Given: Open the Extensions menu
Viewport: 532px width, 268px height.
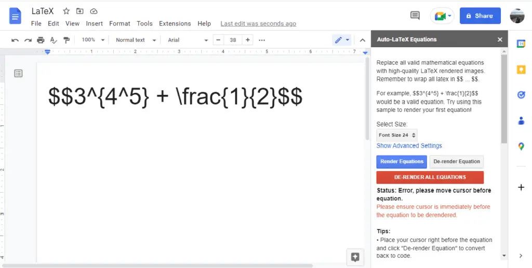Looking at the screenshot, I should pyautogui.click(x=175, y=24).
